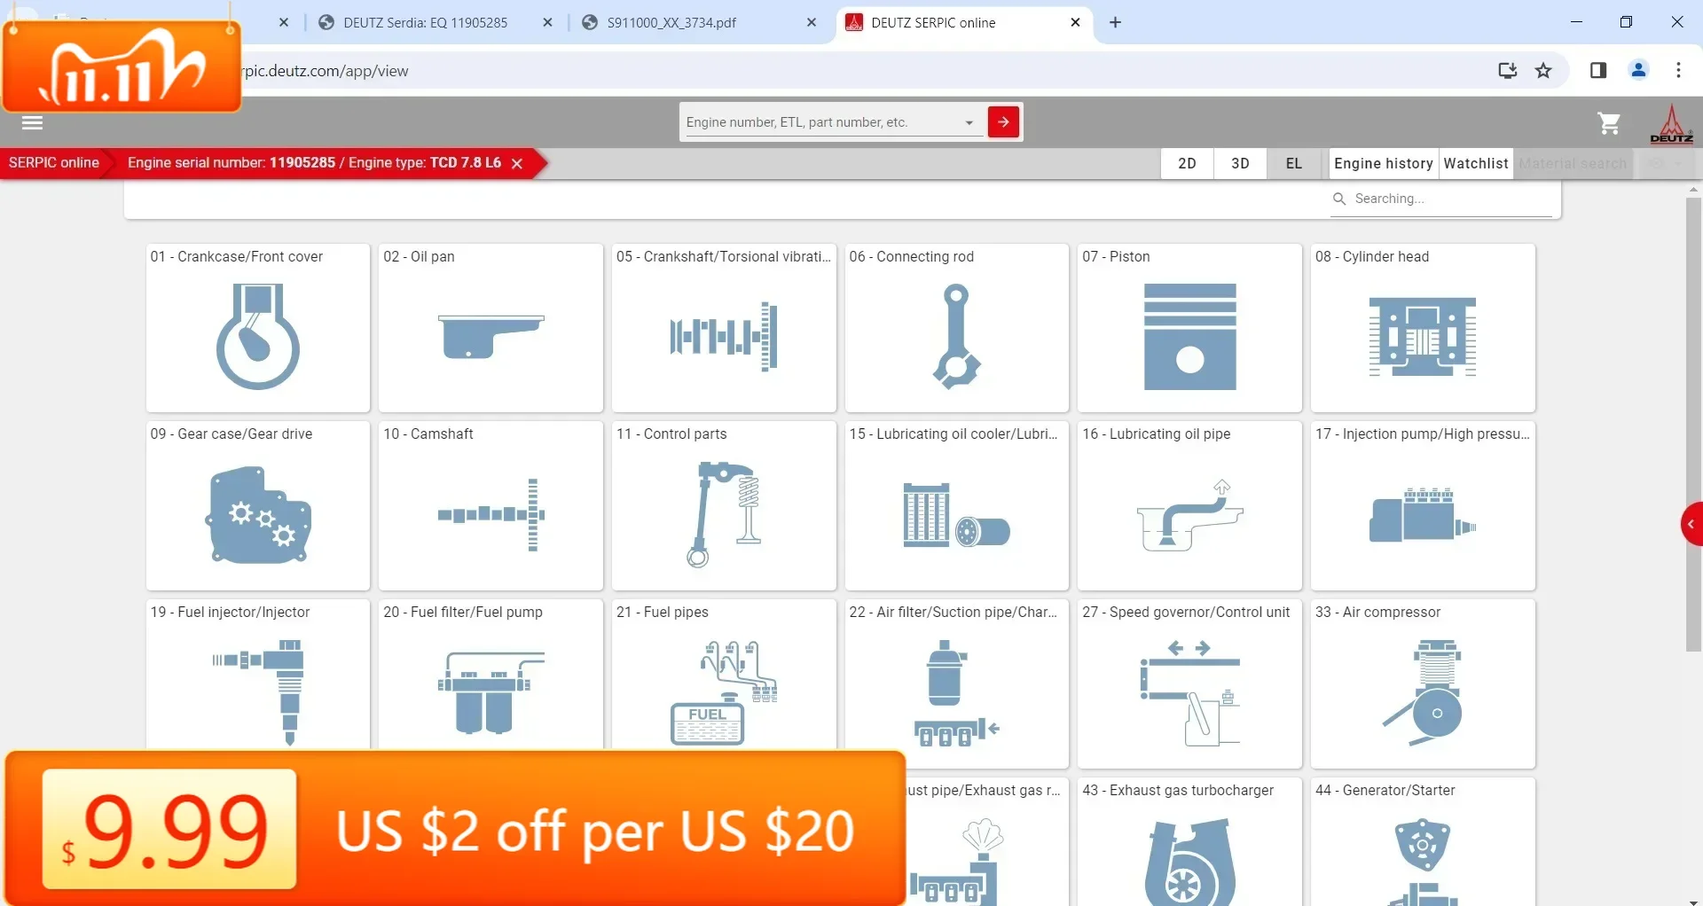Image resolution: width=1703 pixels, height=906 pixels.
Task: Open the Engine history tab
Action: (x=1383, y=163)
